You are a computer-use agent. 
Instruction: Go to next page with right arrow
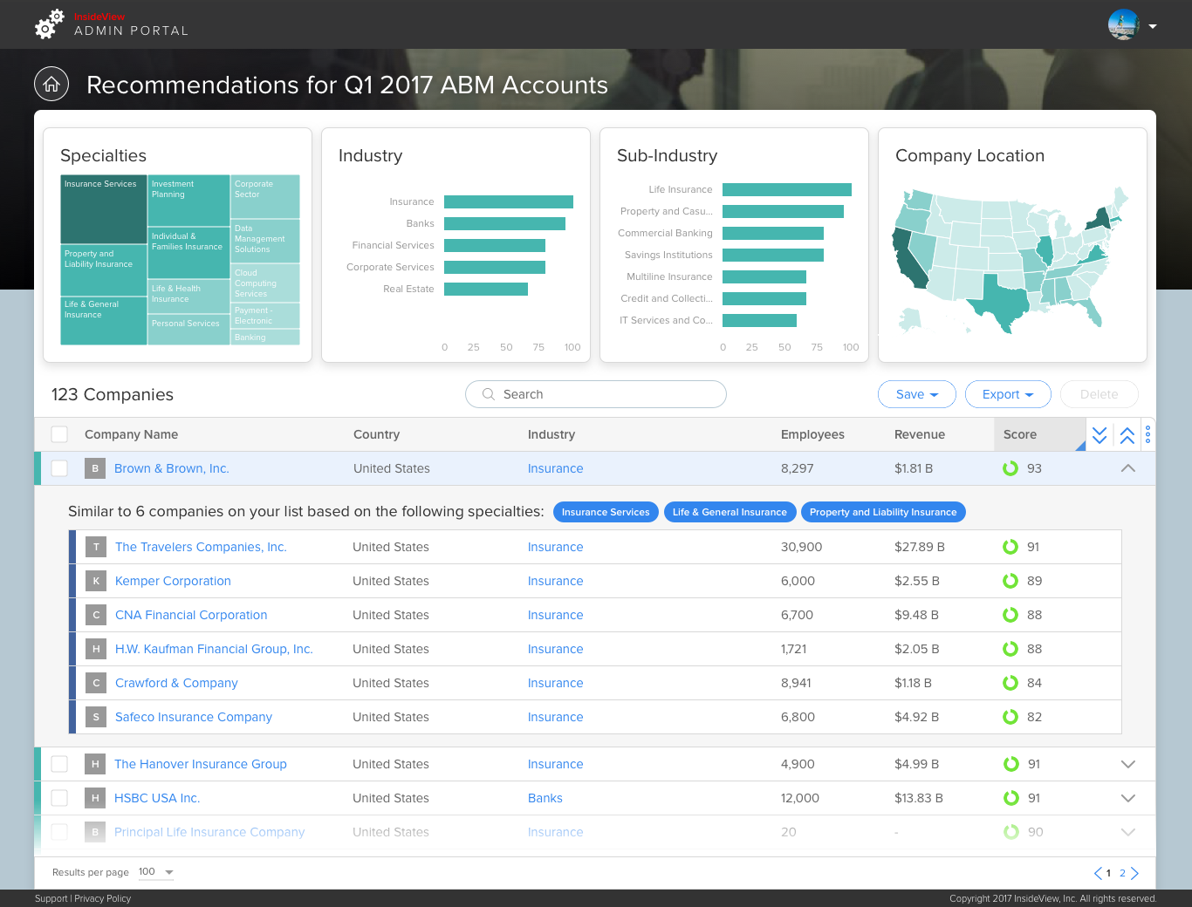pos(1134,873)
